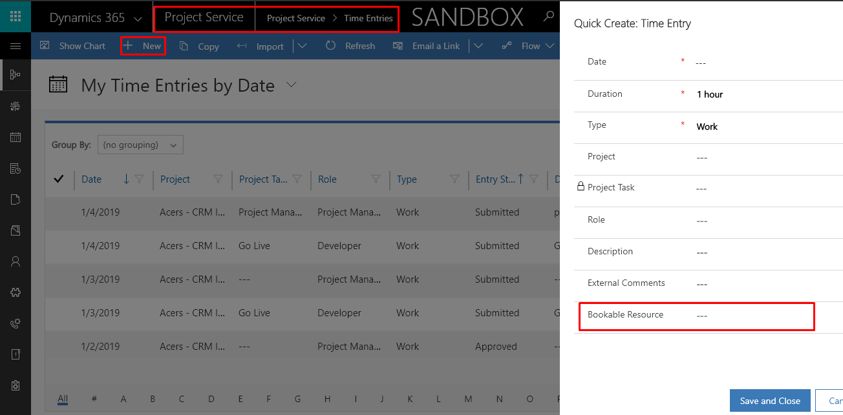The height and width of the screenshot is (415, 843).
Task: Toggle the hamburger site map menu
Action: pos(16,46)
